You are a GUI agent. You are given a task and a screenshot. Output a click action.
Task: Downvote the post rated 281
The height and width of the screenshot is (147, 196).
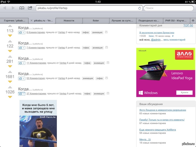10,66
